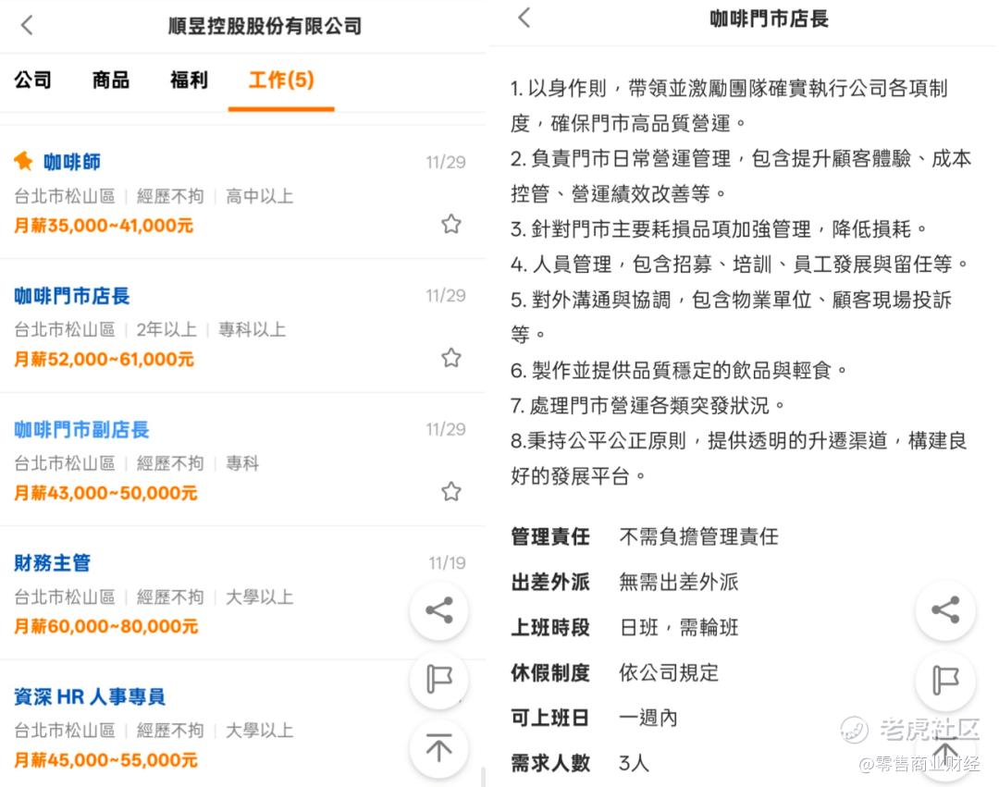Click the 管理責任 label
This screenshot has height=787, width=999.
coord(550,536)
